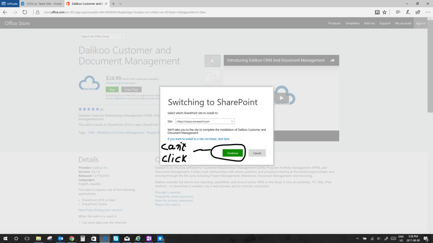The width and height of the screenshot is (433, 243).
Task: Click View the privacy statement link
Action: point(174,201)
